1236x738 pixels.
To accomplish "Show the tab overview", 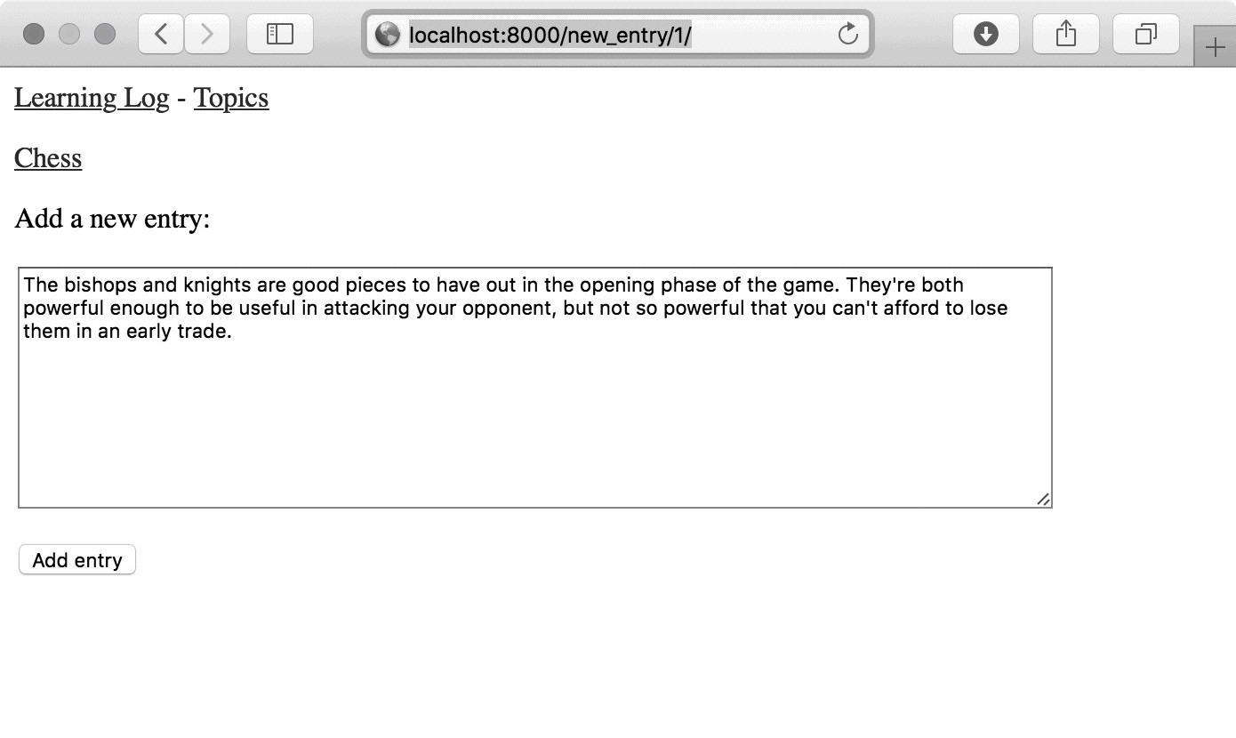I will click(x=1146, y=34).
